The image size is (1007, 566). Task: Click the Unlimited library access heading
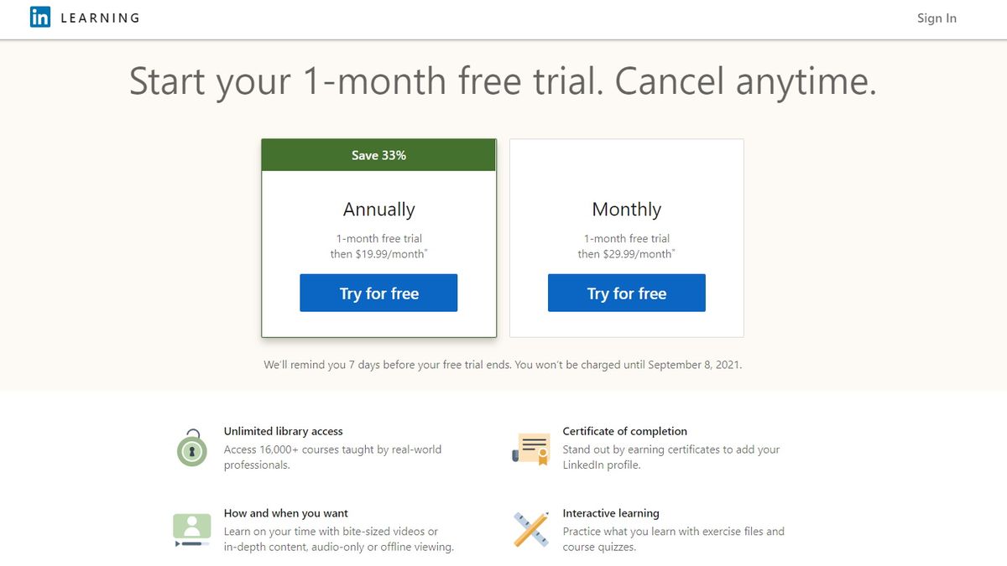[x=283, y=431]
